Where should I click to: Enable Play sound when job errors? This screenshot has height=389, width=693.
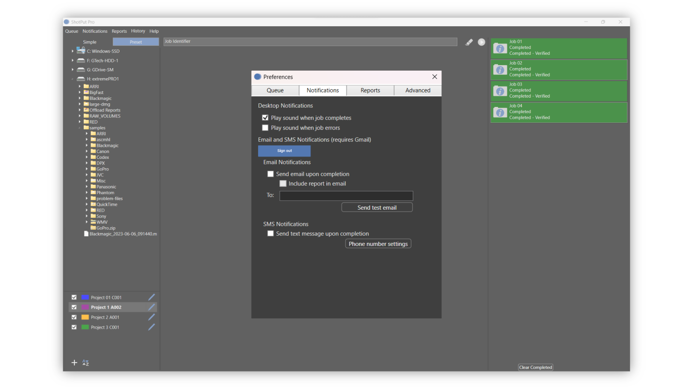tap(265, 128)
